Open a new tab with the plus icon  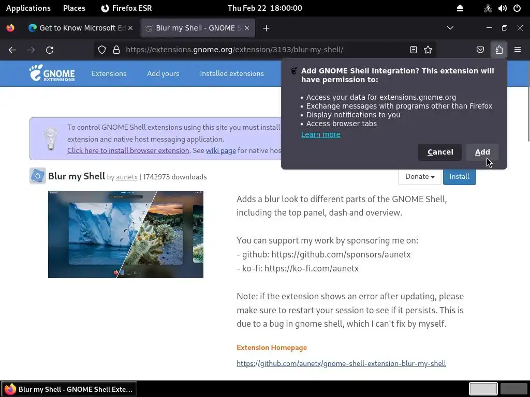[267, 28]
